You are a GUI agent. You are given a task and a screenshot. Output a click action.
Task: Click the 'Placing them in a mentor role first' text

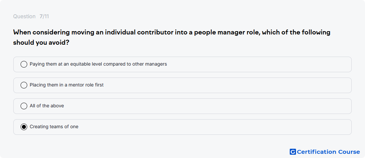pos(67,85)
